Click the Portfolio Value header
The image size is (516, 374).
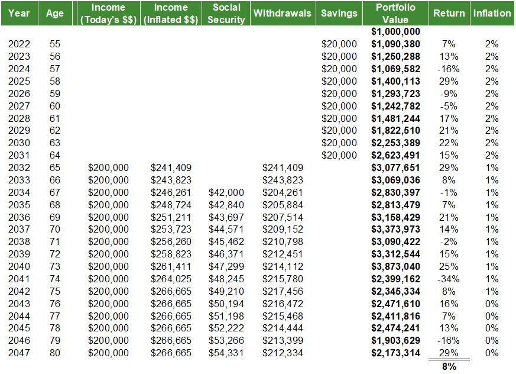395,13
